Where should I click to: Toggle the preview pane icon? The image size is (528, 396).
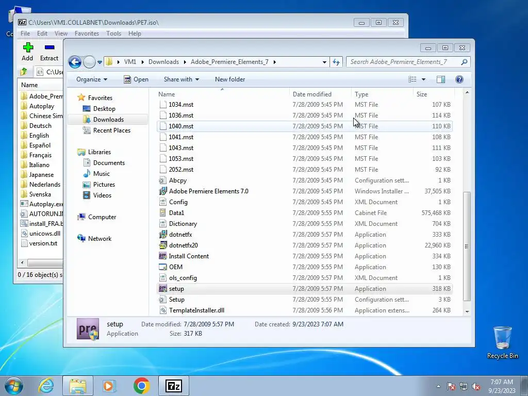440,79
